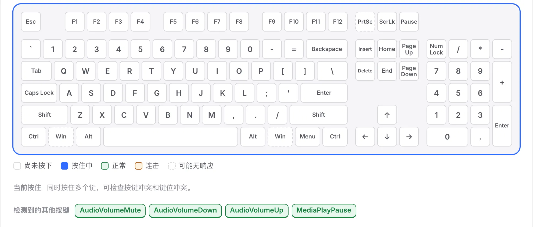Viewport: 533px width, 227px height.
Task: Click the letter Q key
Action: [64, 71]
